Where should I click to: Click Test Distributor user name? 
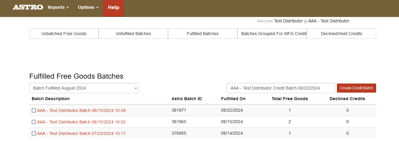[x=288, y=21]
